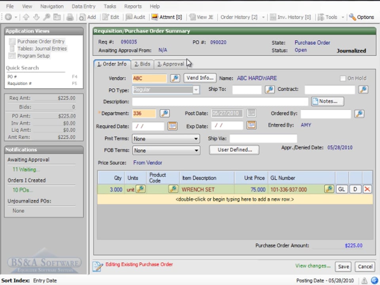The image size is (380, 285).
Task: Click the Vendor lookup magnifier icon
Action: click(175, 78)
